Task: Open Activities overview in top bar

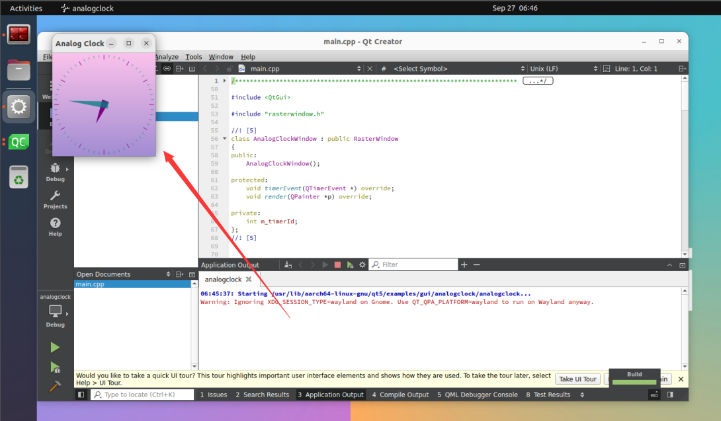Action: (x=26, y=8)
